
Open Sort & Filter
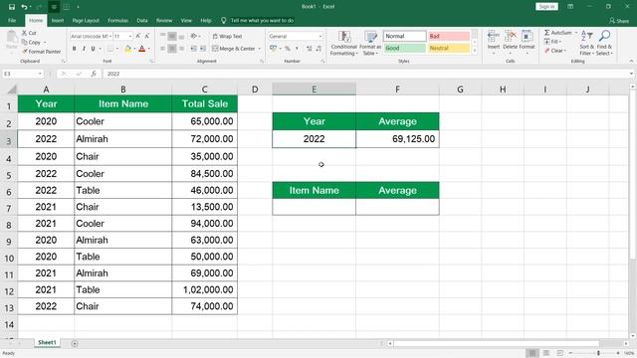586,43
